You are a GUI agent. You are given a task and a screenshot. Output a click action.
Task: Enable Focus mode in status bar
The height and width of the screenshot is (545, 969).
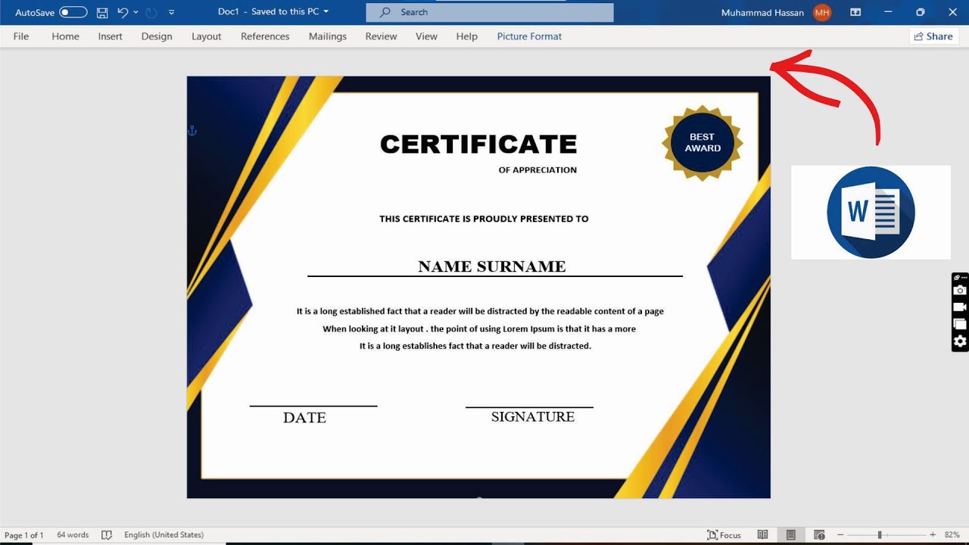(724, 535)
